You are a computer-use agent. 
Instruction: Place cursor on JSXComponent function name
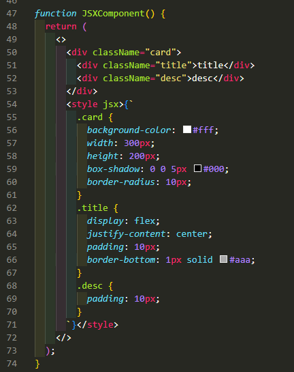tap(113, 14)
